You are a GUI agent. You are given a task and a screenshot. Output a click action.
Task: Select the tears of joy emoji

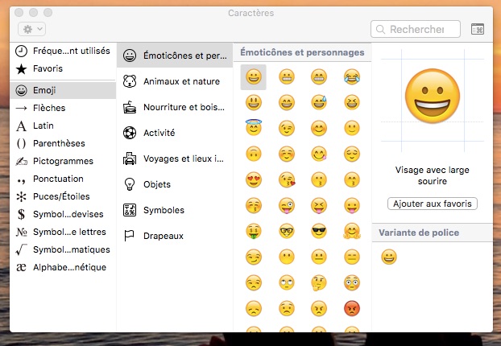(x=352, y=77)
